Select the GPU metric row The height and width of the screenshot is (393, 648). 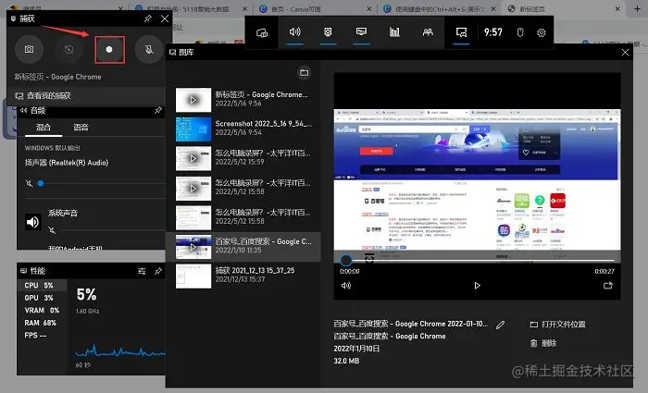(43, 298)
